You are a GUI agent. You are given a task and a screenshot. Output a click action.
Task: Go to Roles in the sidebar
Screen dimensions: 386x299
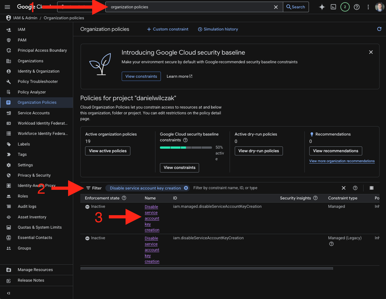pyautogui.click(x=23, y=196)
